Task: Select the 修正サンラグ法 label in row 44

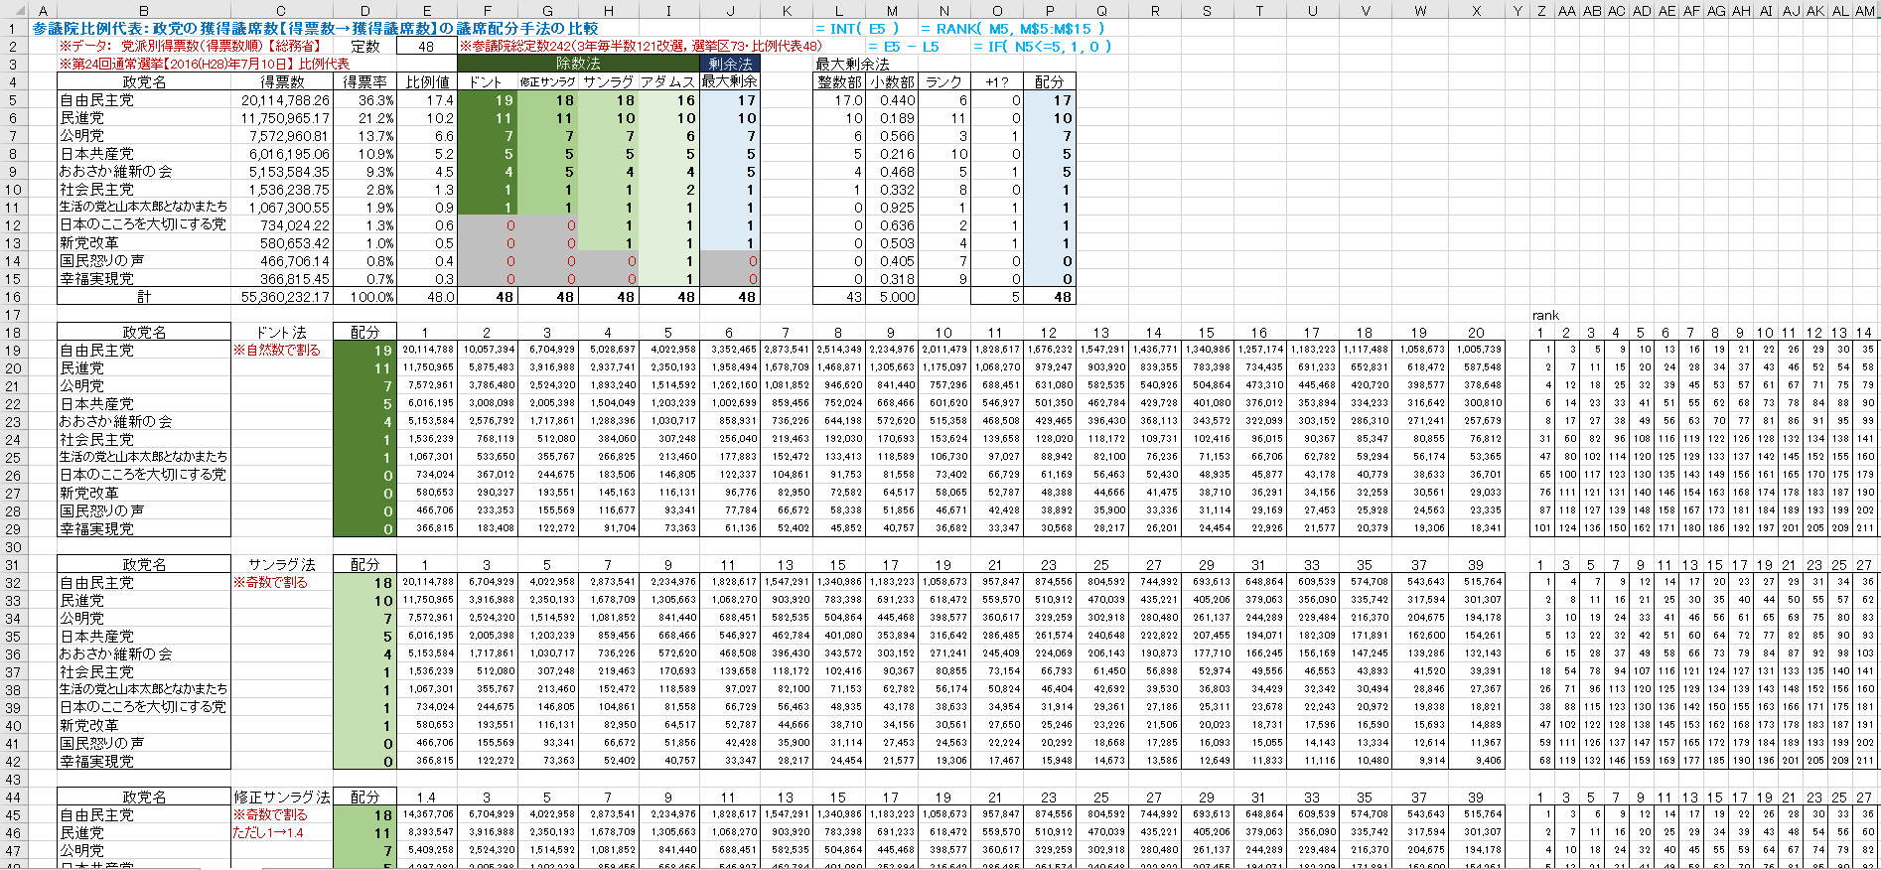Action: pos(282,797)
